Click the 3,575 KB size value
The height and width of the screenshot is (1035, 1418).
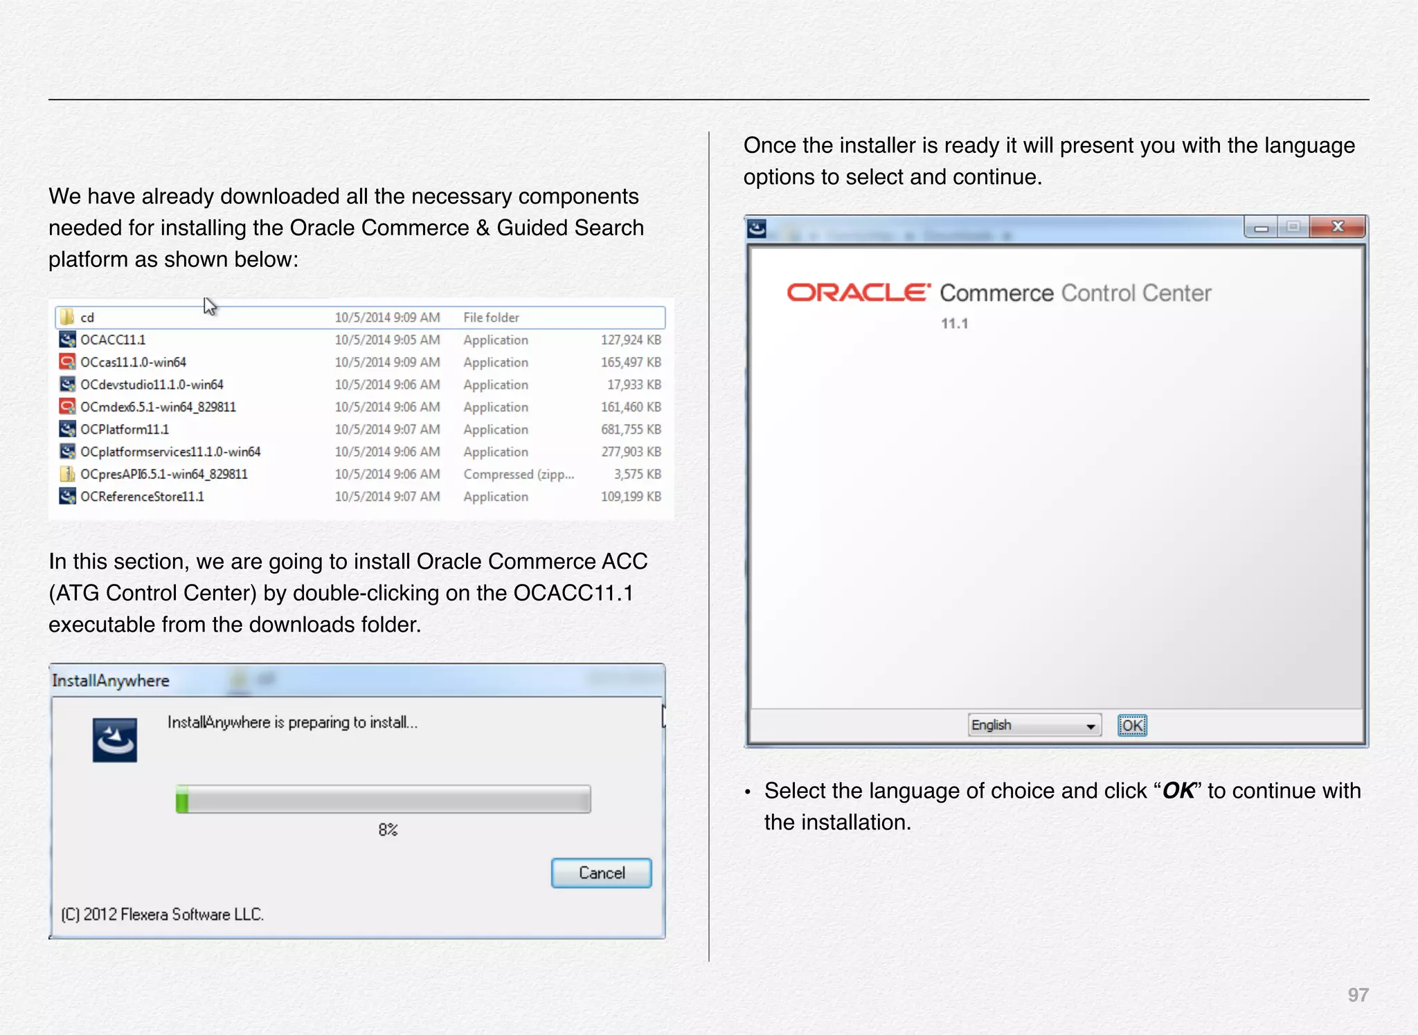coord(637,474)
